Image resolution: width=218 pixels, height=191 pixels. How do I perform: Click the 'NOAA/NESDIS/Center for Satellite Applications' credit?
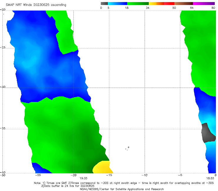point(122,189)
